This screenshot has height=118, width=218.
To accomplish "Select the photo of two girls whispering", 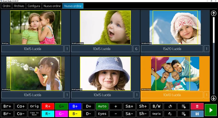I will tap(35, 28).
